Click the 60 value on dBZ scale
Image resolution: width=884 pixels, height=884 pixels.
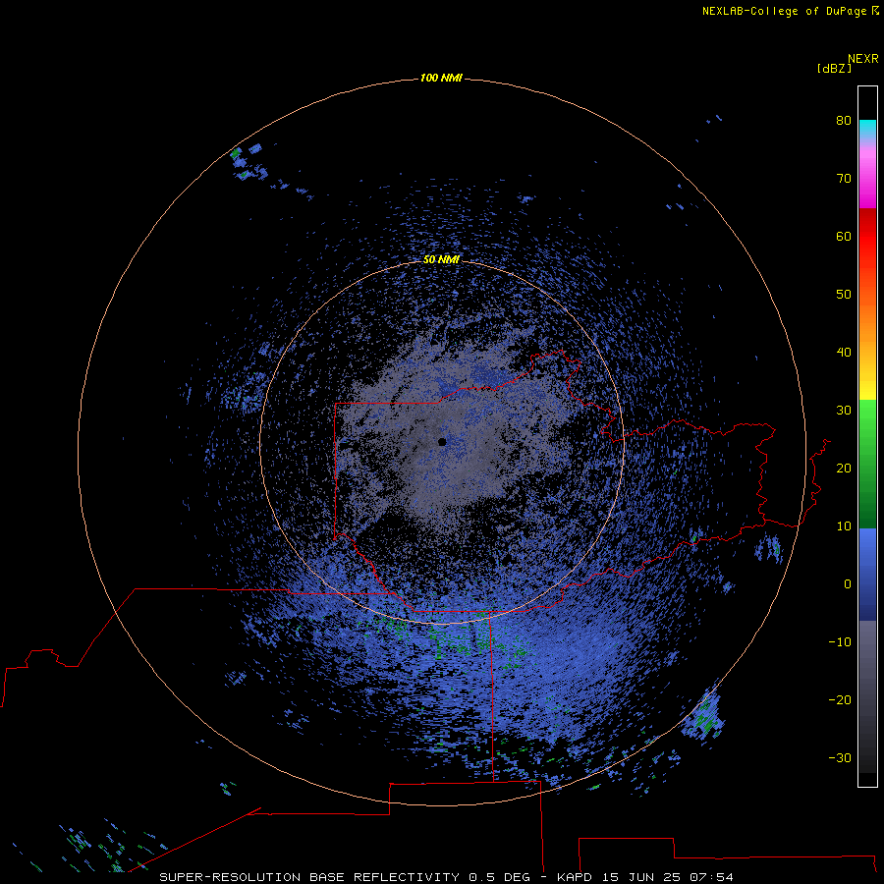pos(844,237)
